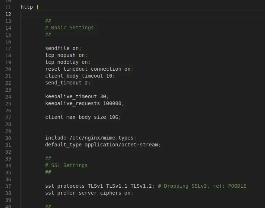Click line number 12 in gutter

(x=8, y=14)
